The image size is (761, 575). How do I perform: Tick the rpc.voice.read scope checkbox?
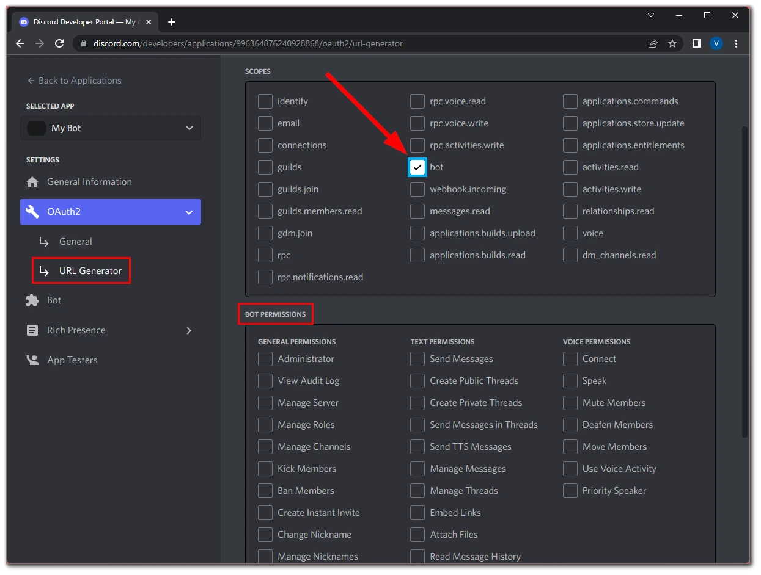click(x=417, y=101)
